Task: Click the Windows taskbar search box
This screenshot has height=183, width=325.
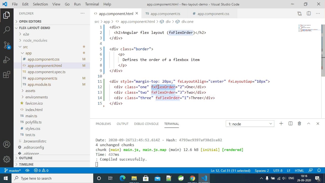Action: 53,178
